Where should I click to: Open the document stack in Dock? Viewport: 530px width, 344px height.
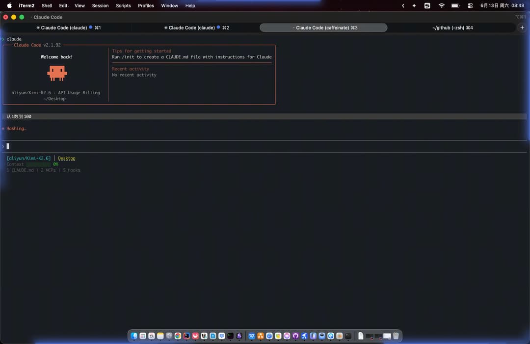[361, 336]
